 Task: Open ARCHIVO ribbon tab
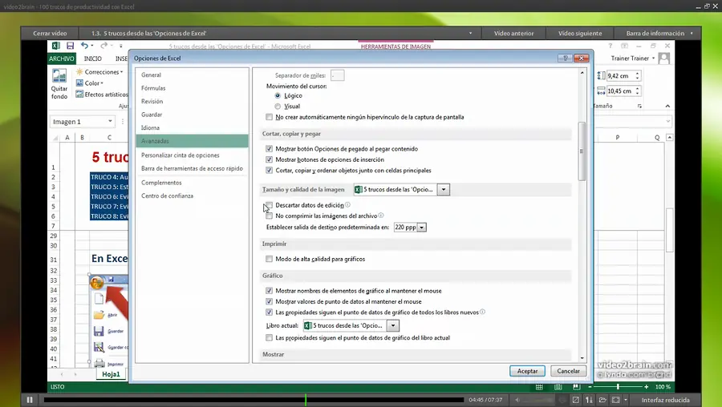(61, 58)
